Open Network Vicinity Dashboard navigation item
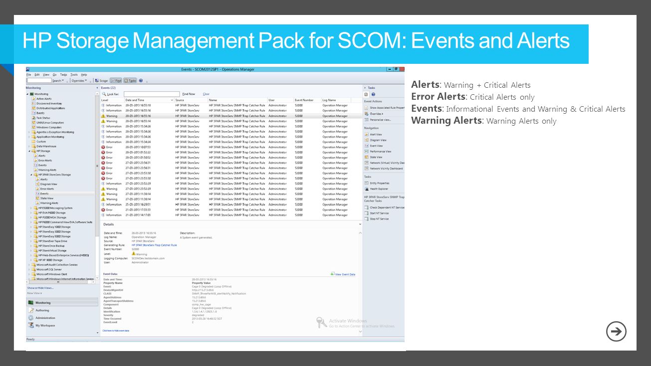 point(384,169)
